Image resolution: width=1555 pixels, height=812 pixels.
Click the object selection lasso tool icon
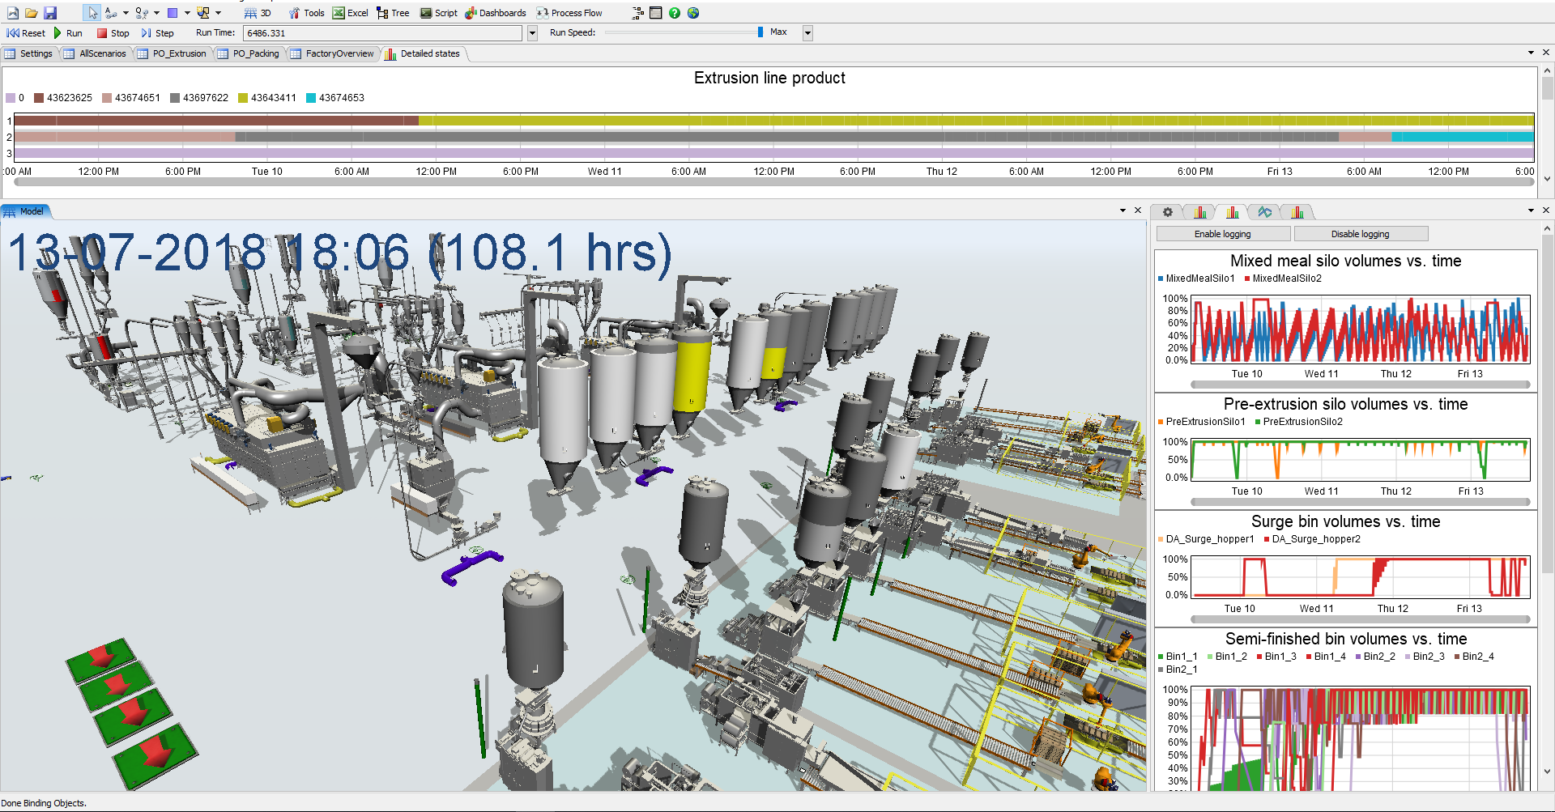point(203,13)
